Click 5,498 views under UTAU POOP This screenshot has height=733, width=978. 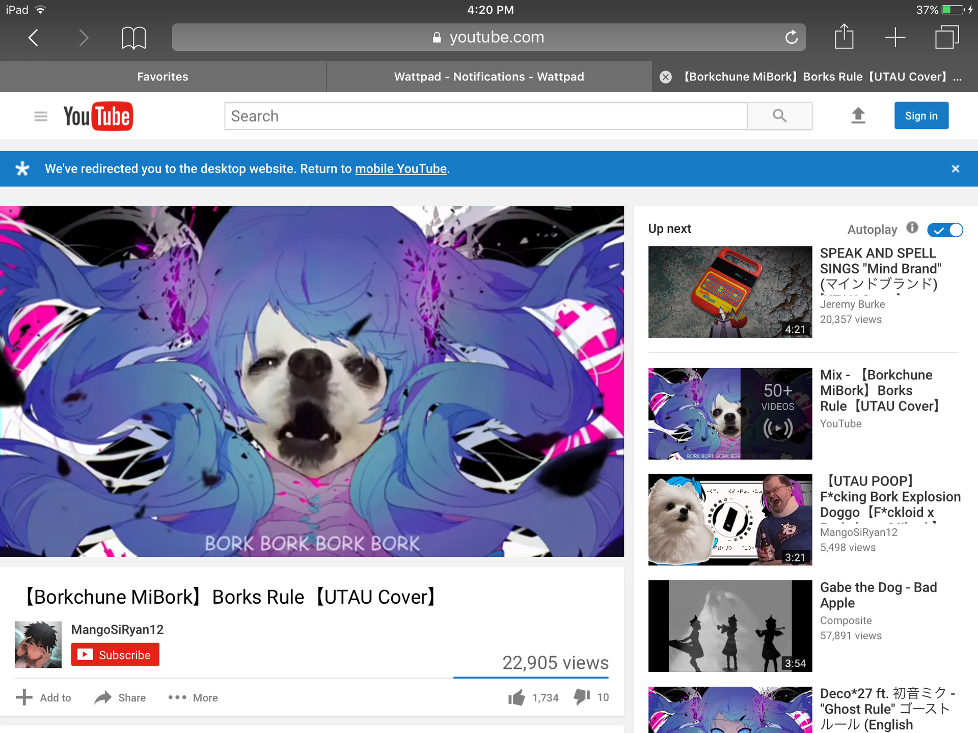848,548
